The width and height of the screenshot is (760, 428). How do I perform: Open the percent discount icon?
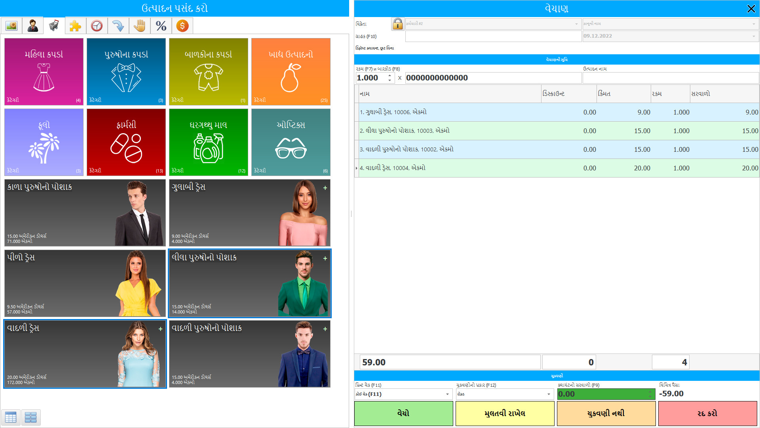click(161, 25)
